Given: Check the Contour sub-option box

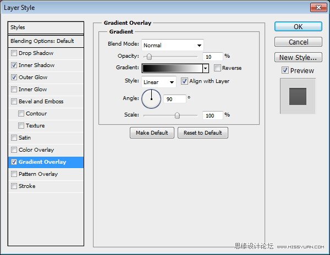Looking at the screenshot, I should (x=21, y=114).
